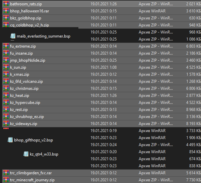The image size is (201, 183).
Task: Click the 2 021 КБ size of bathroom_rats.zip
Action: pyautogui.click(x=193, y=4)
